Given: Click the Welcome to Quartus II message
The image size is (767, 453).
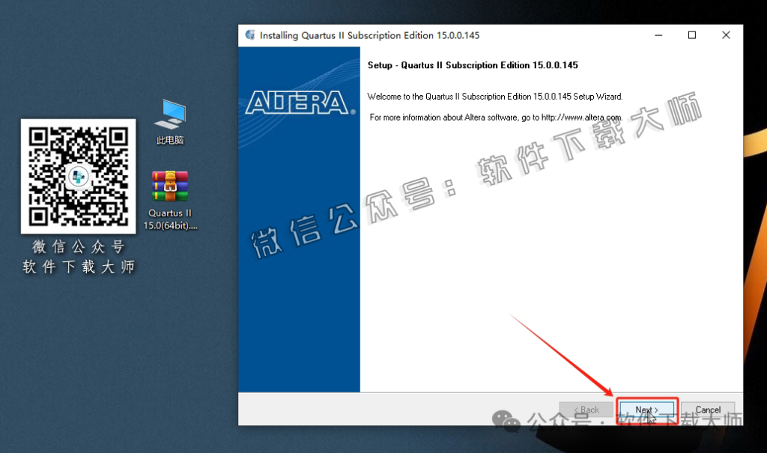Looking at the screenshot, I should coord(494,97).
